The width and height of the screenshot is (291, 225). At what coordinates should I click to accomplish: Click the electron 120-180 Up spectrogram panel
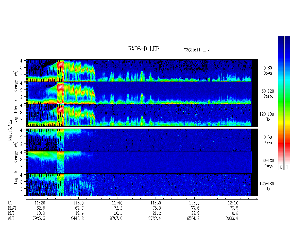click(x=142, y=115)
